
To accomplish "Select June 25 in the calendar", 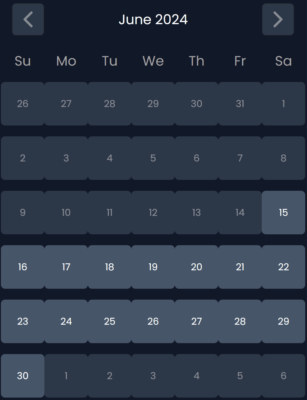I will click(x=110, y=321).
